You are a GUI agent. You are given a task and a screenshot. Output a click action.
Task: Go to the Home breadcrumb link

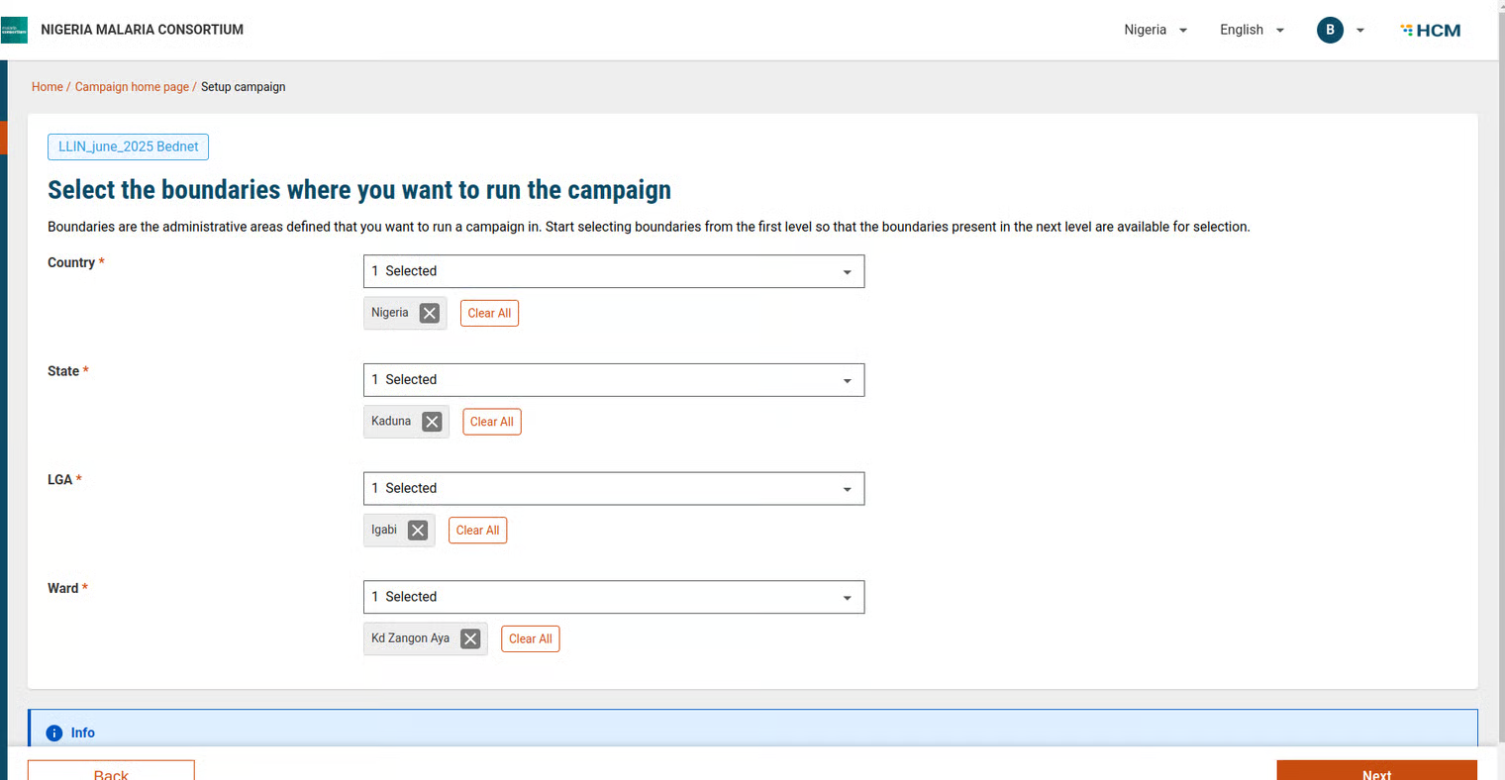point(47,87)
